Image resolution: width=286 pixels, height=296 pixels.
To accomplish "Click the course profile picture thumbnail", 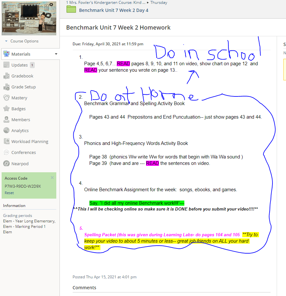I will pyautogui.click(x=29, y=18).
